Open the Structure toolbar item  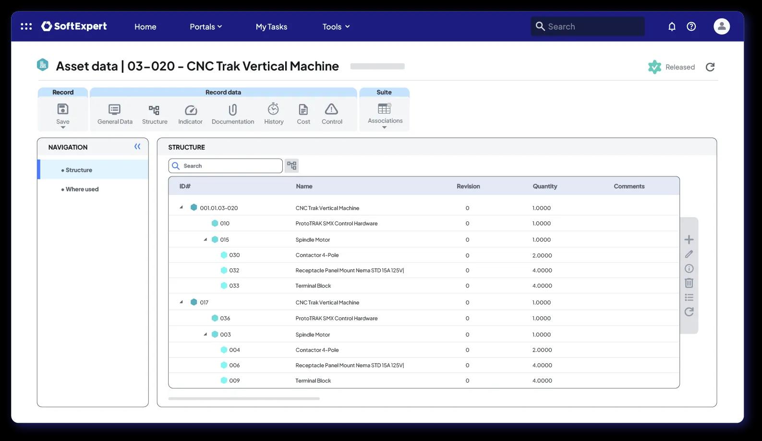[x=155, y=114]
